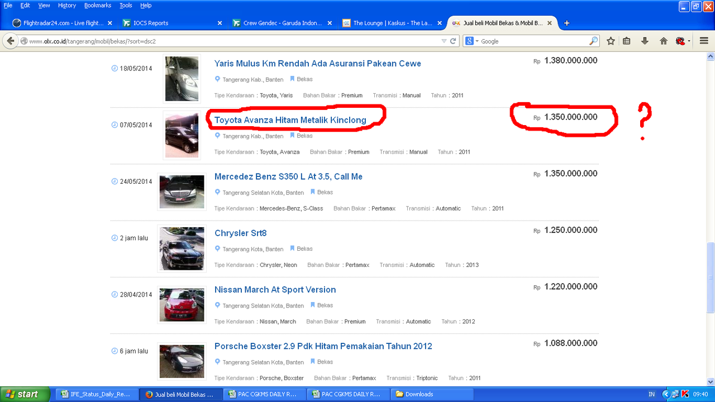Go to the Home page icon

tap(664, 41)
